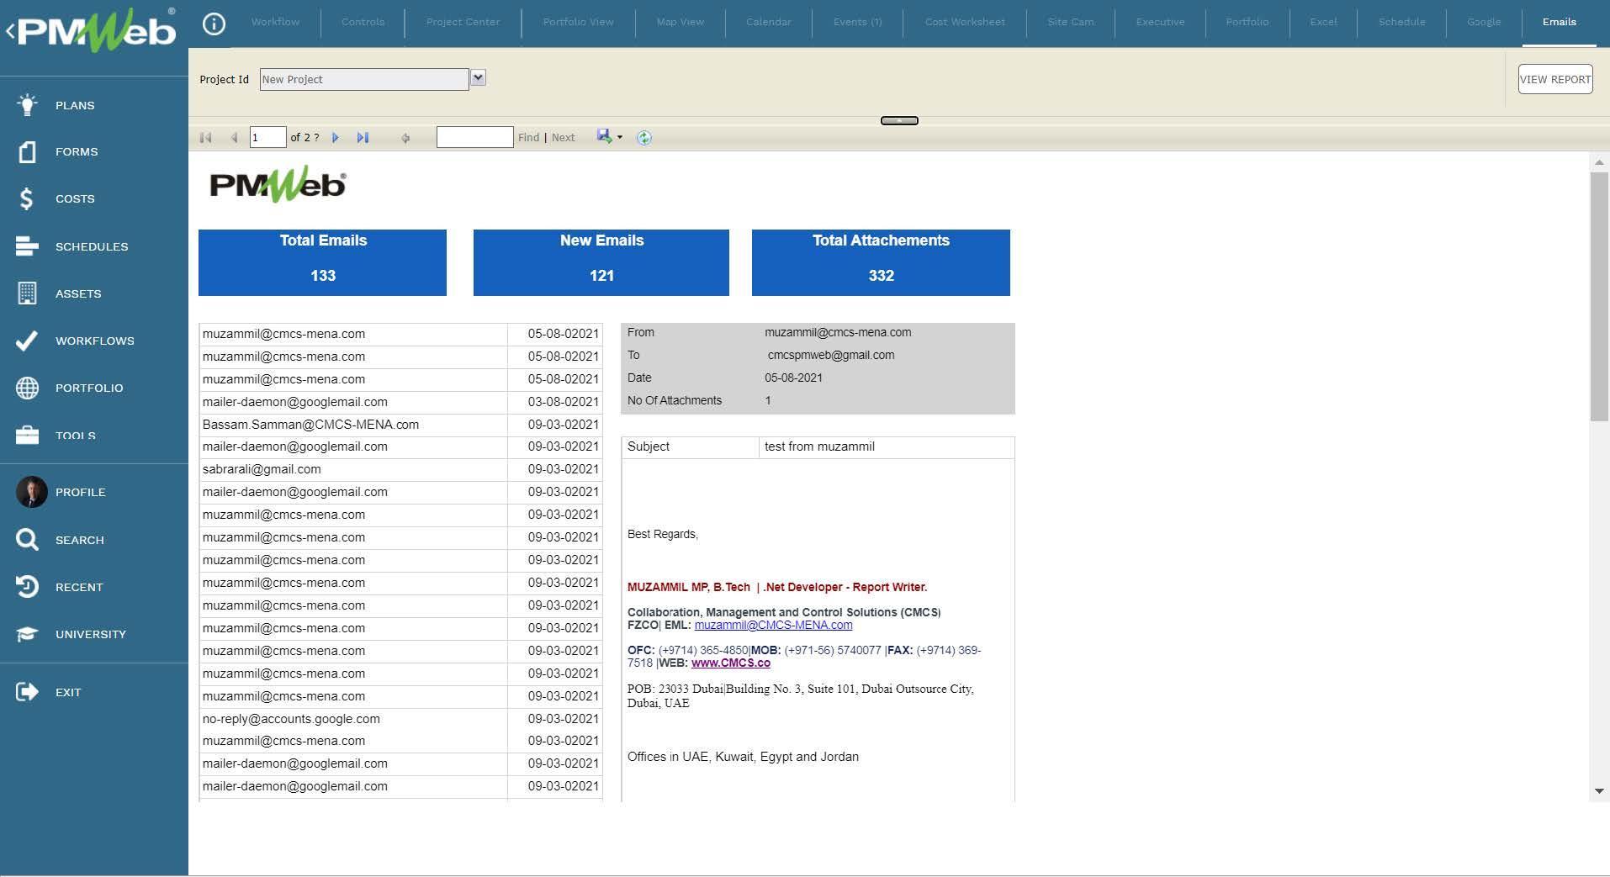Open the www.CMCS.co link
Viewport: 1610px width, 877px height.
[x=730, y=663]
